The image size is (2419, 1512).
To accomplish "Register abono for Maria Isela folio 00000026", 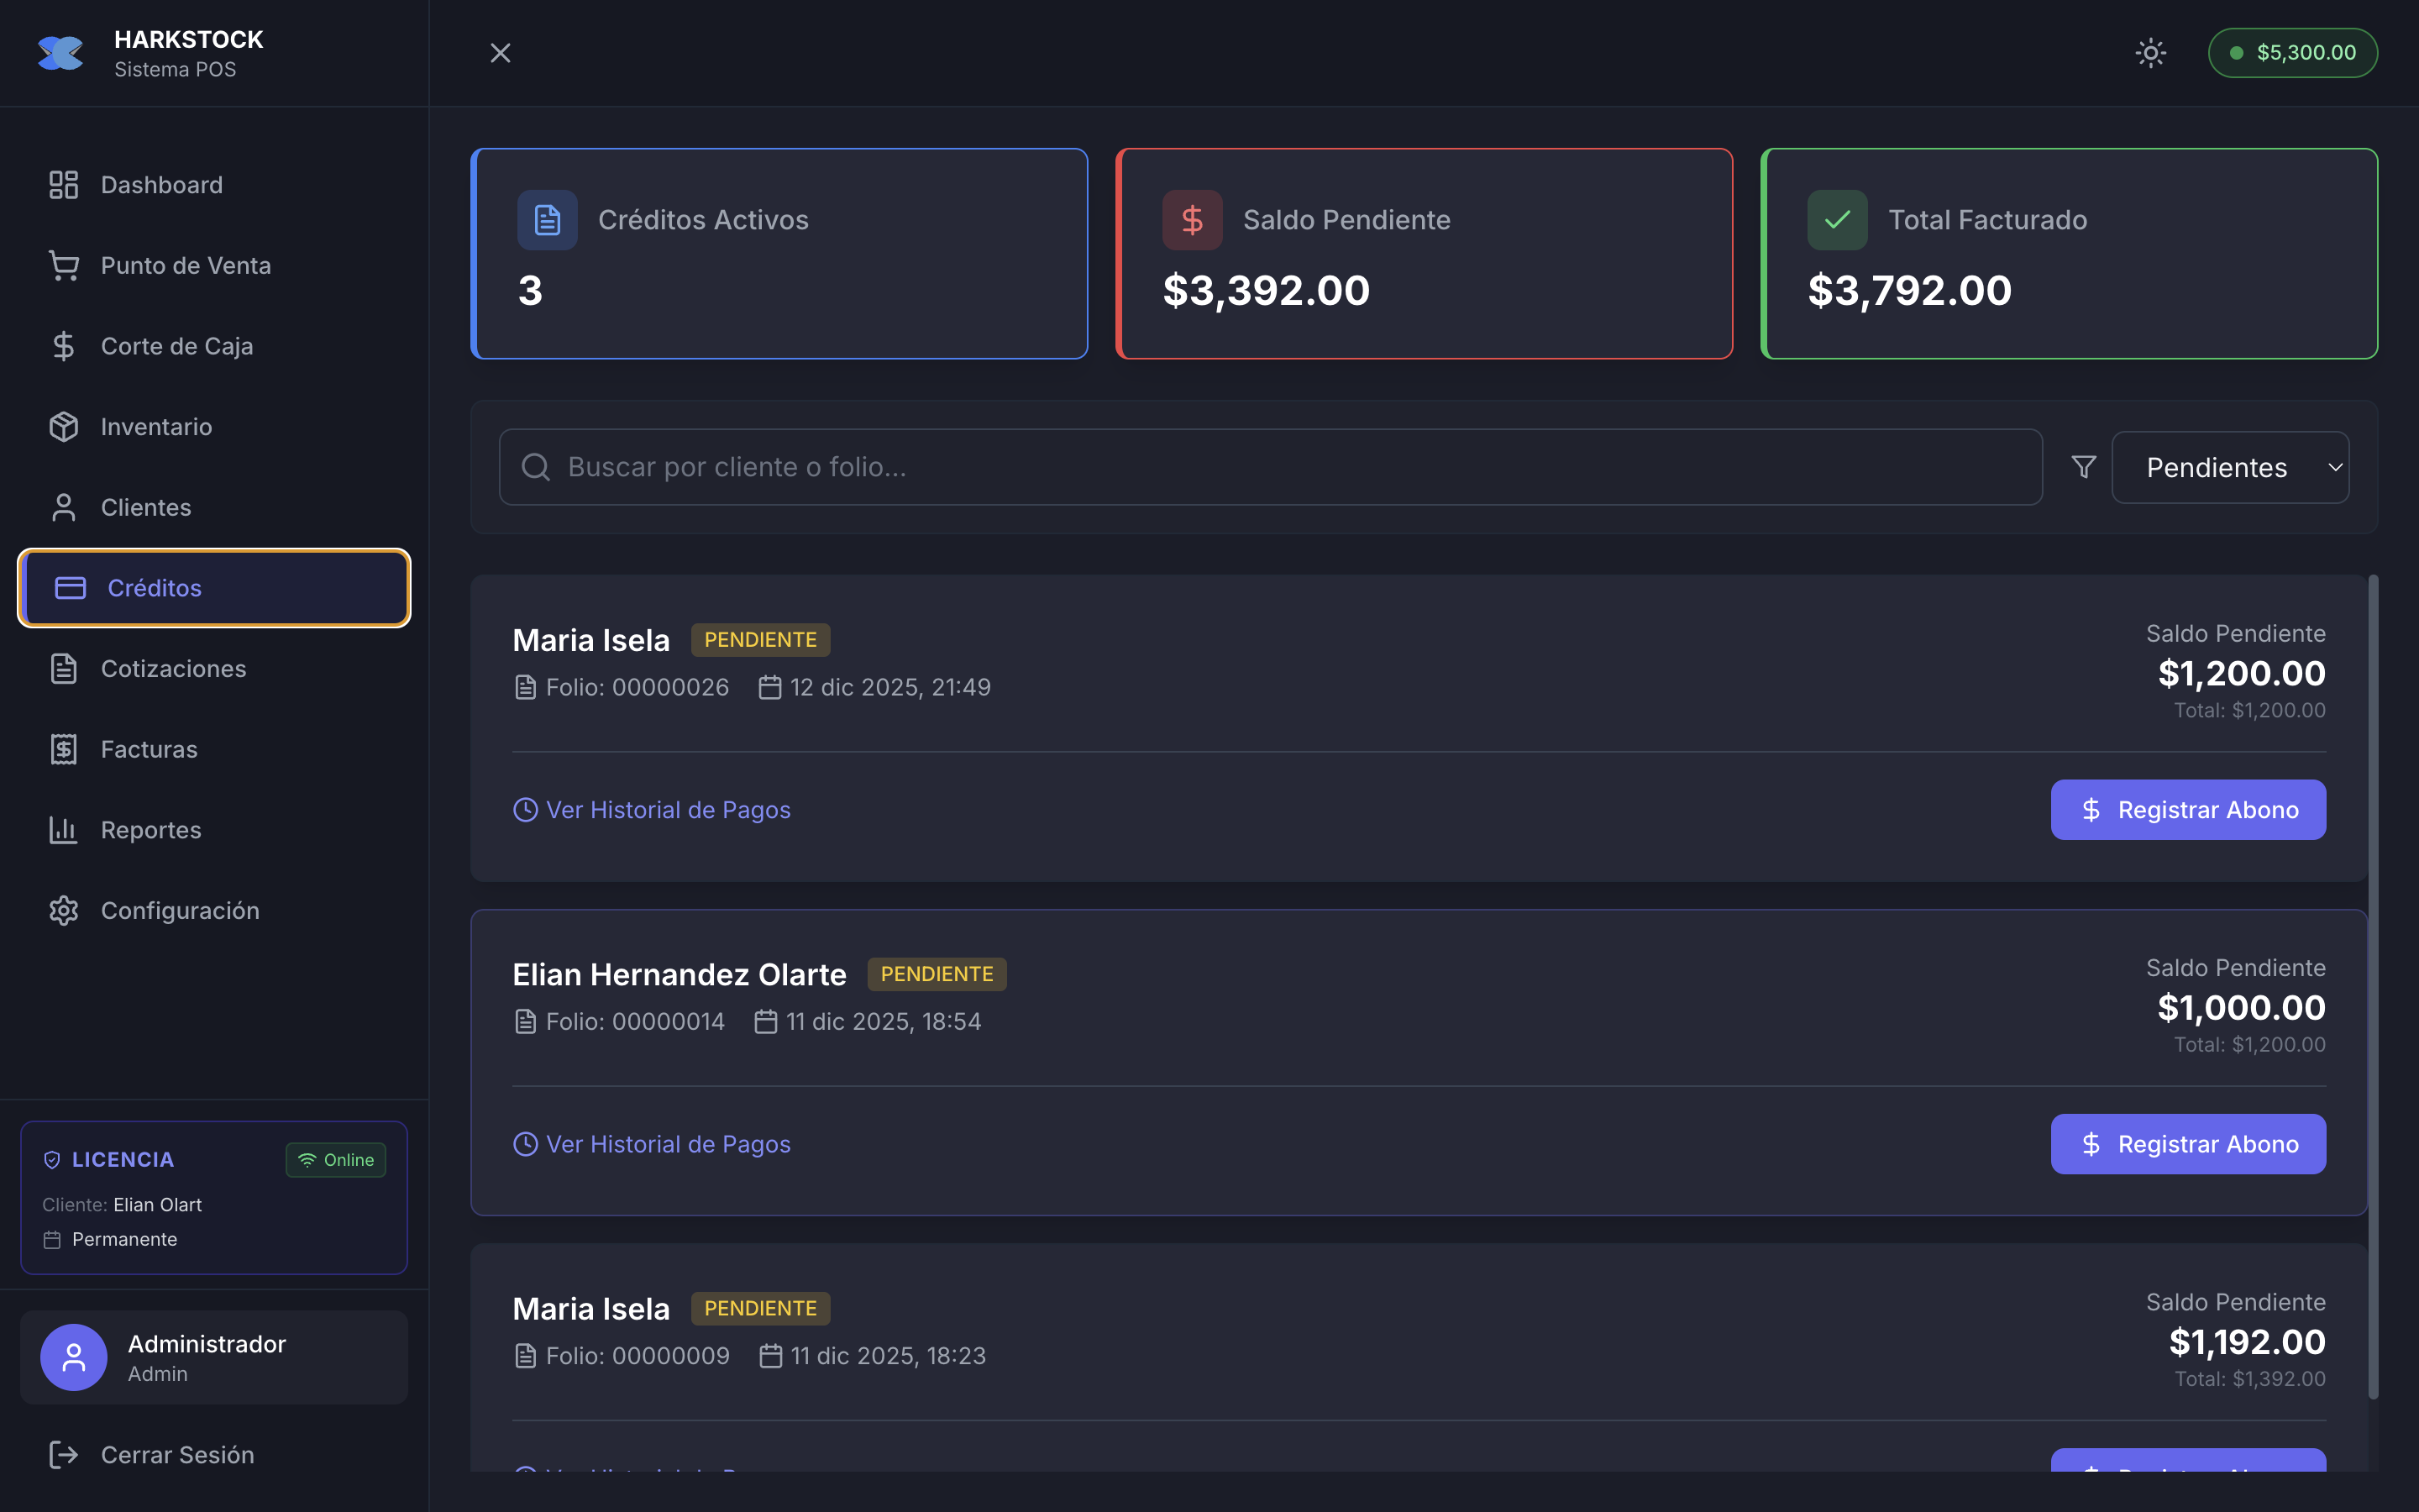I will point(2187,810).
